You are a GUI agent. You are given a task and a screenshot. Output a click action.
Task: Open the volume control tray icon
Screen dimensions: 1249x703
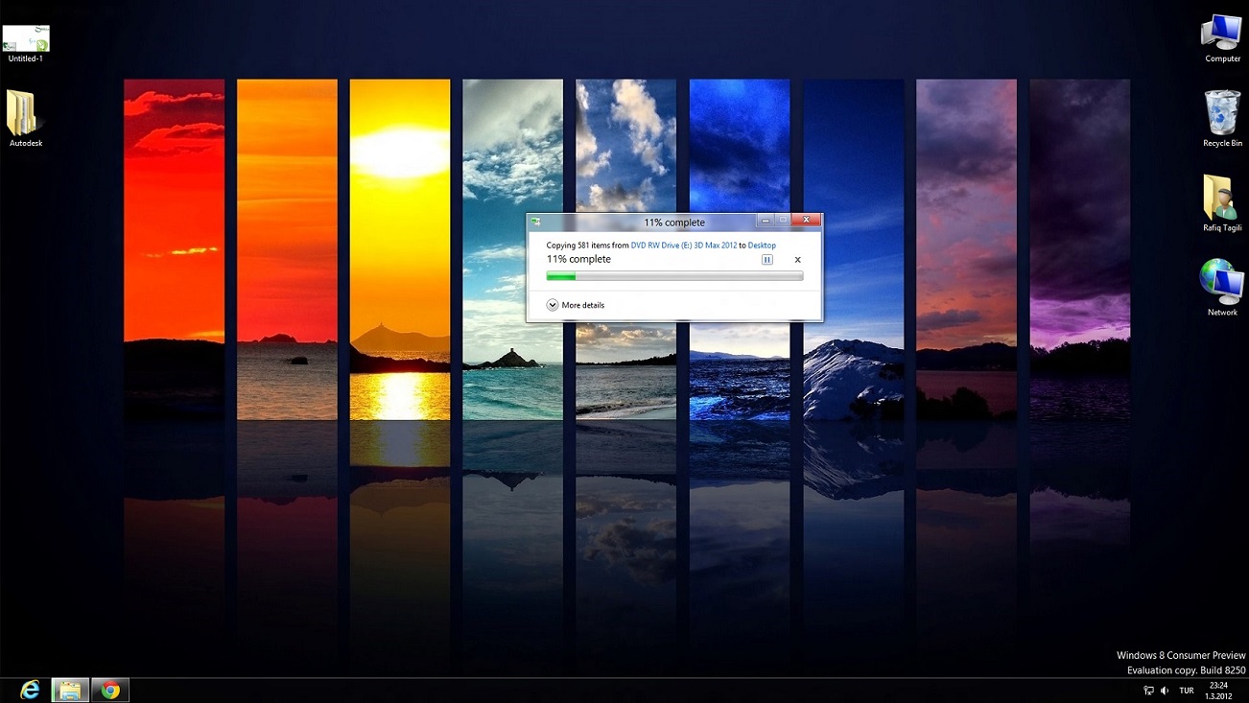coord(1165,691)
